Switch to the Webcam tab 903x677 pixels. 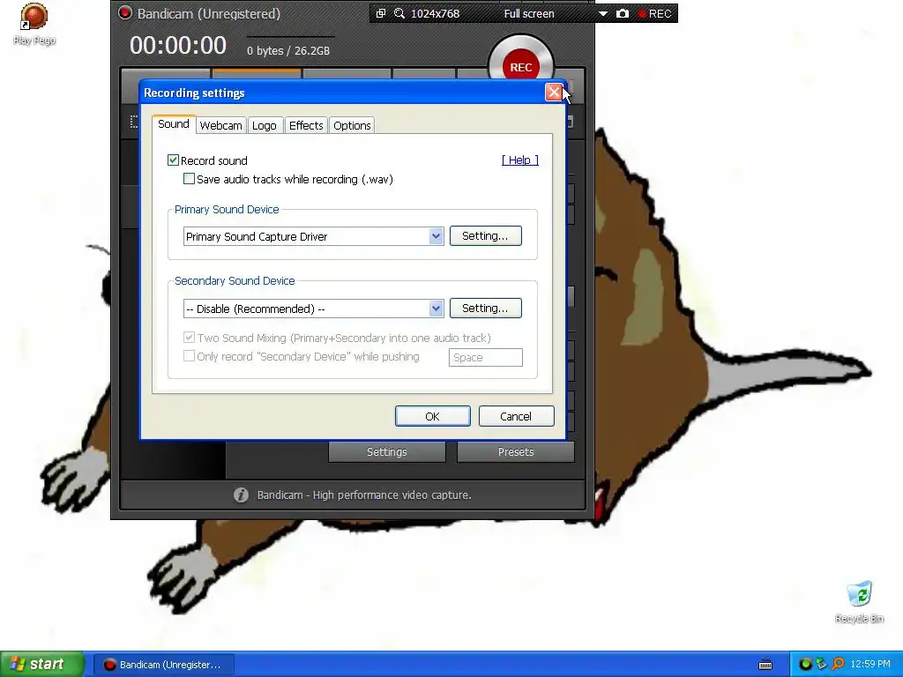tap(220, 125)
